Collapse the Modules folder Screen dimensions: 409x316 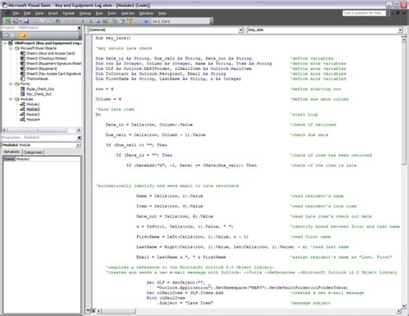tap(11, 99)
